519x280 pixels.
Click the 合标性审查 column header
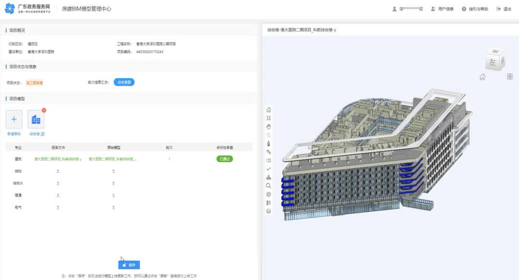click(225, 147)
